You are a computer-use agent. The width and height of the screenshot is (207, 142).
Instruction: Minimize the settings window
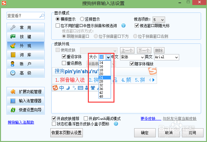click(x=179, y=3)
